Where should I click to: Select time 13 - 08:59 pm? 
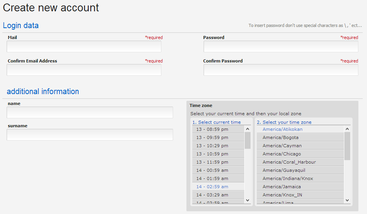[x=218, y=129]
